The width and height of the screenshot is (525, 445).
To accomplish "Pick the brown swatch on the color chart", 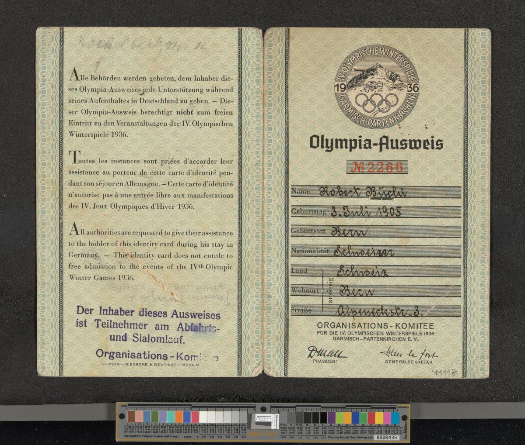I will pos(131,417).
